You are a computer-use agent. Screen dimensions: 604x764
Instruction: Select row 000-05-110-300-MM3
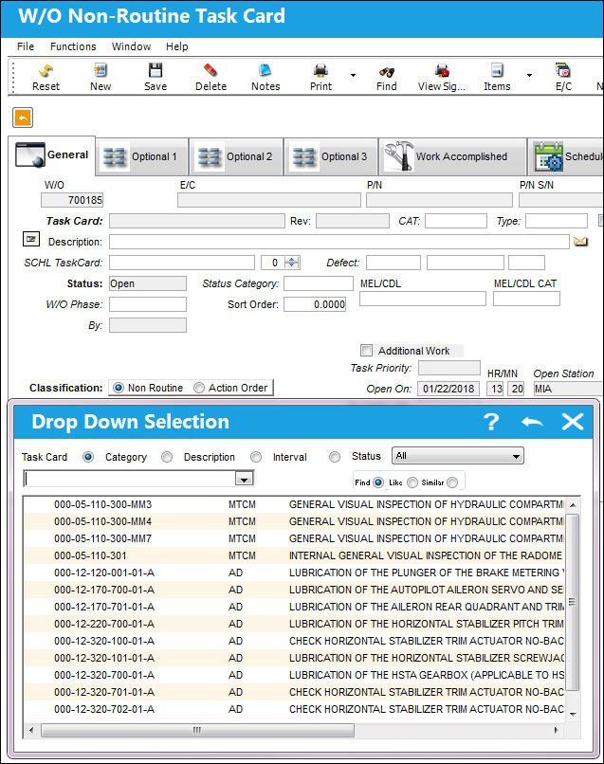tap(295, 505)
